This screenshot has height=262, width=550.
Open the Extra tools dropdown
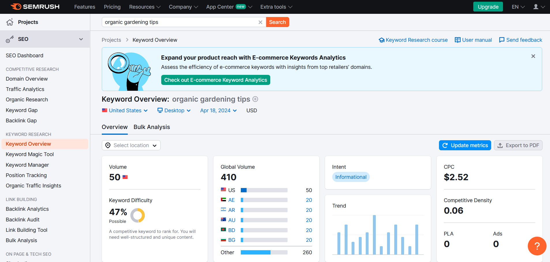276,7
